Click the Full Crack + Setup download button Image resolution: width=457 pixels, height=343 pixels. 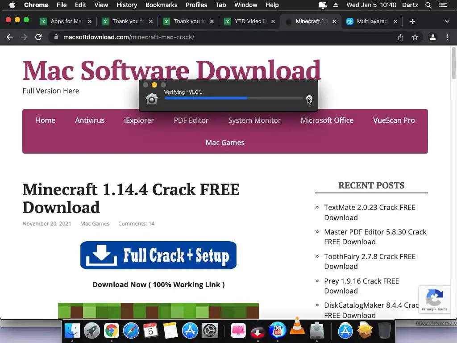tap(158, 255)
